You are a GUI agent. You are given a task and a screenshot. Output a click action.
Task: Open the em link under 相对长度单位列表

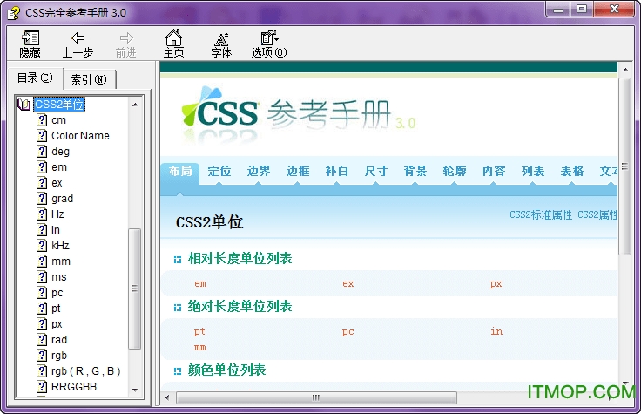coord(200,283)
